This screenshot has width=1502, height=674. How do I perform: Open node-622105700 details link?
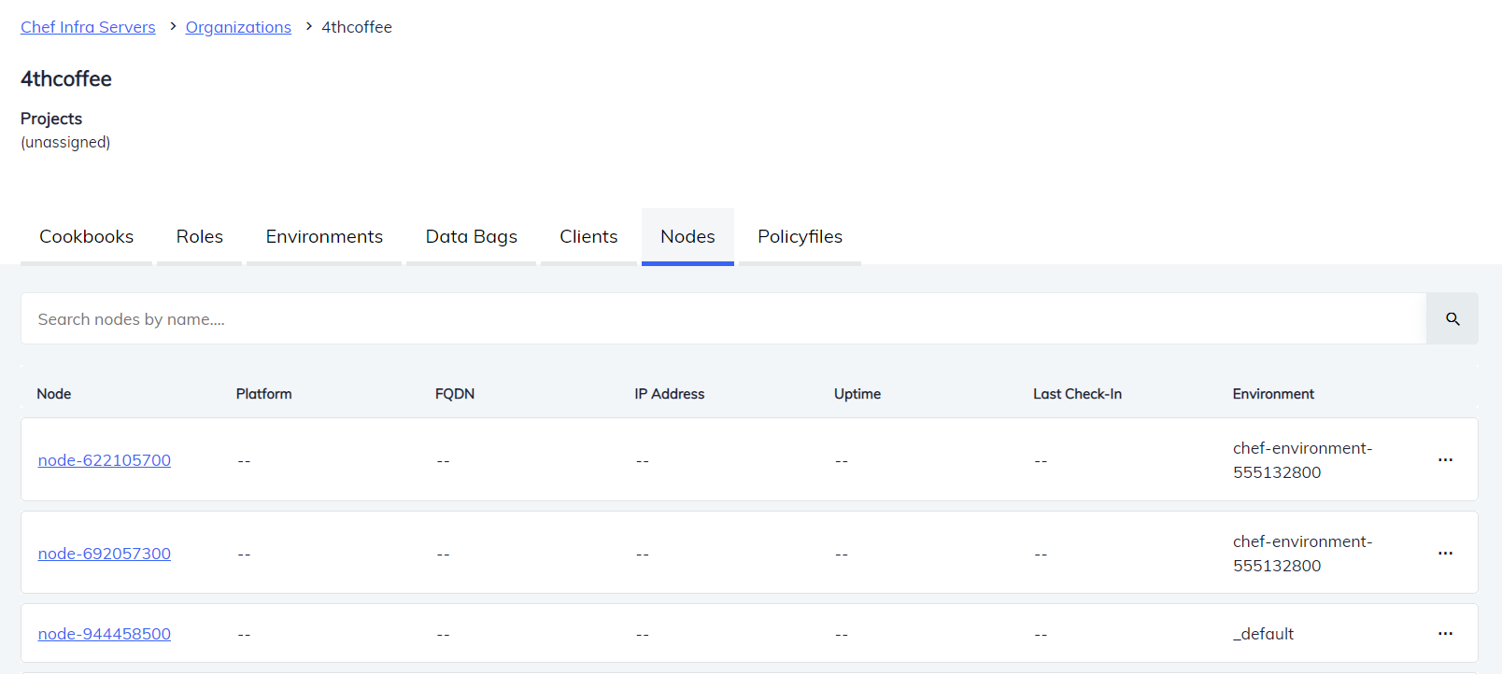105,460
